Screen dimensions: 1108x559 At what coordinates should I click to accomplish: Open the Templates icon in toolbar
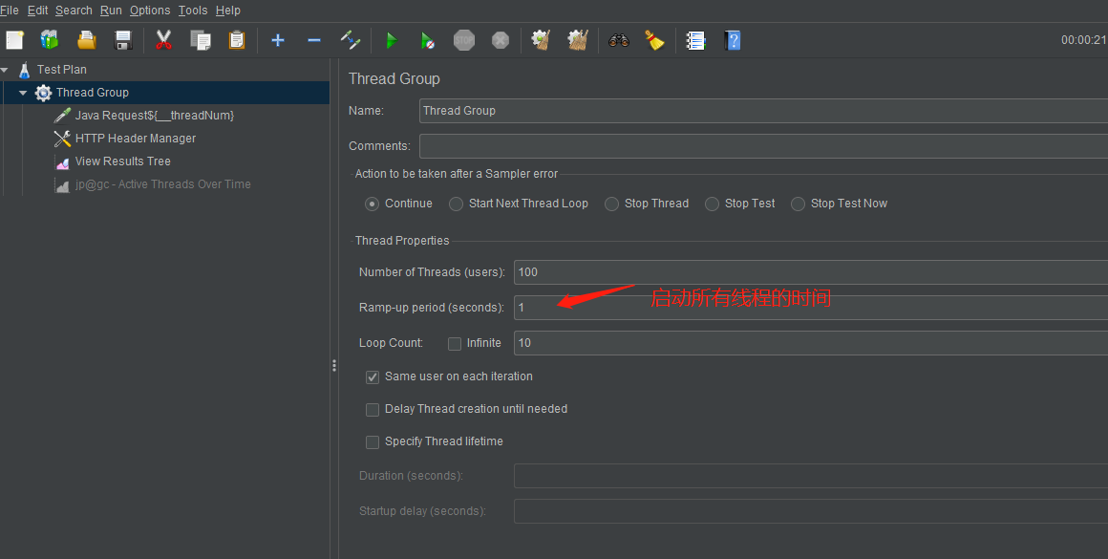point(50,40)
